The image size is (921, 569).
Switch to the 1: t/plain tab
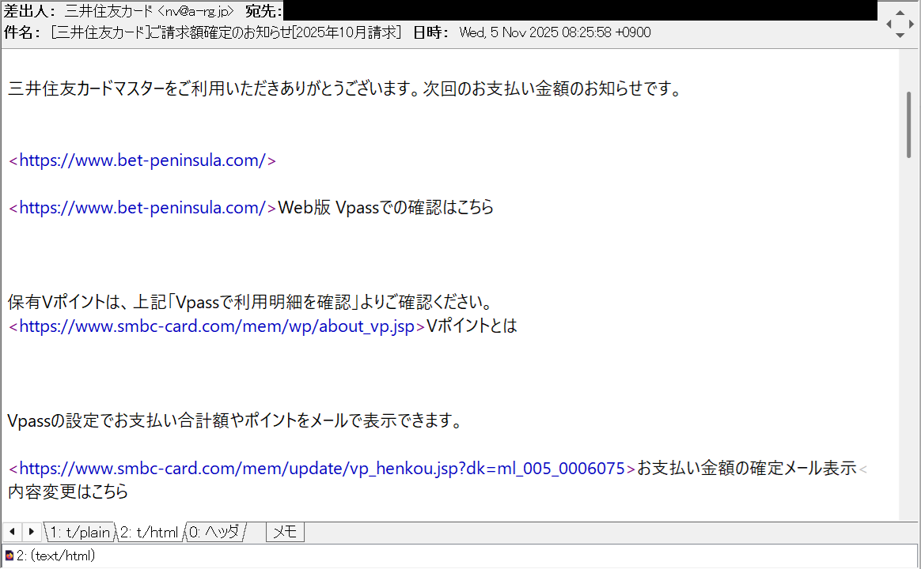click(x=79, y=531)
